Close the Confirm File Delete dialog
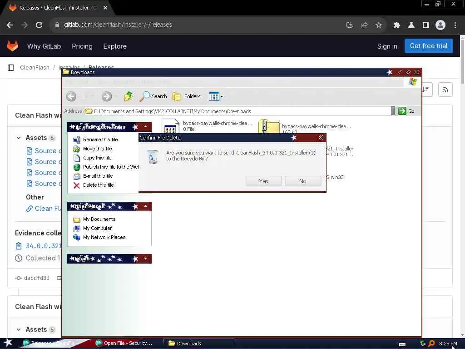Image resolution: width=465 pixels, height=349 pixels. (321, 138)
